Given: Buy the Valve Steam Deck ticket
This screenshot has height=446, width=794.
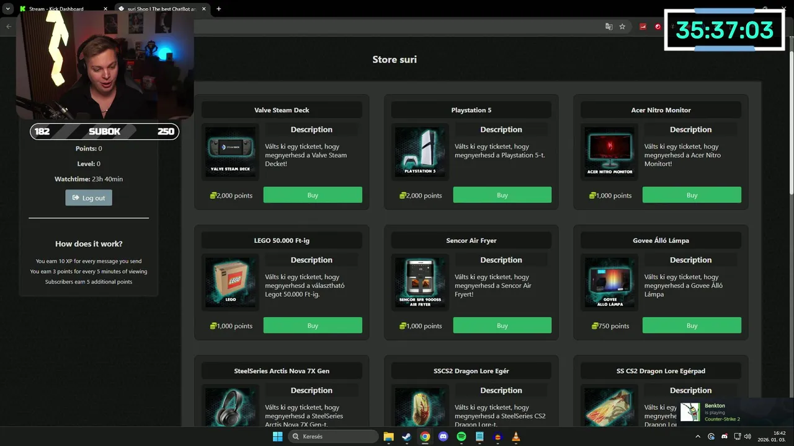Looking at the screenshot, I should pyautogui.click(x=313, y=195).
